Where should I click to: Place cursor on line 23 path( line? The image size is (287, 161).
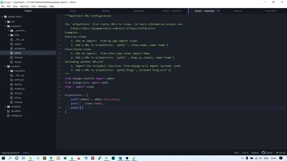click(x=77, y=108)
